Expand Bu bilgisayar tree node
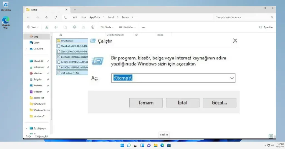The image size is (285, 149). [26, 128]
